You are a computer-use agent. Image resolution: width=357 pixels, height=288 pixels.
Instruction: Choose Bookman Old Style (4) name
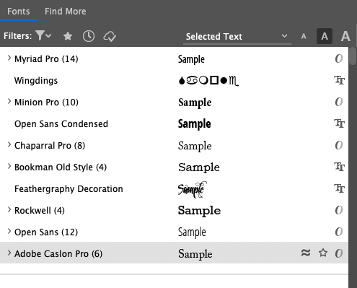click(61, 167)
